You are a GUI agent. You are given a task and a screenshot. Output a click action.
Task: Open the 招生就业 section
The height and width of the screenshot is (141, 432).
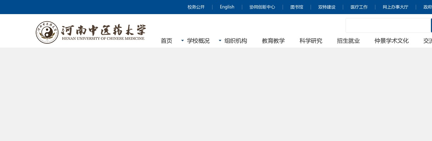(348, 41)
